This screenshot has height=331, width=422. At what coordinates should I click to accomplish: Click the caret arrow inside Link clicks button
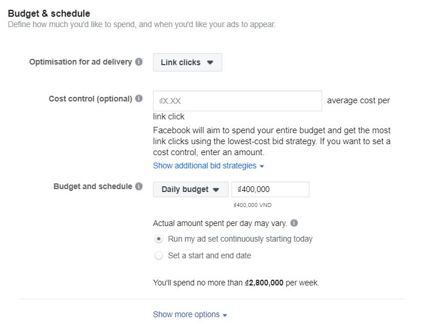click(x=210, y=62)
